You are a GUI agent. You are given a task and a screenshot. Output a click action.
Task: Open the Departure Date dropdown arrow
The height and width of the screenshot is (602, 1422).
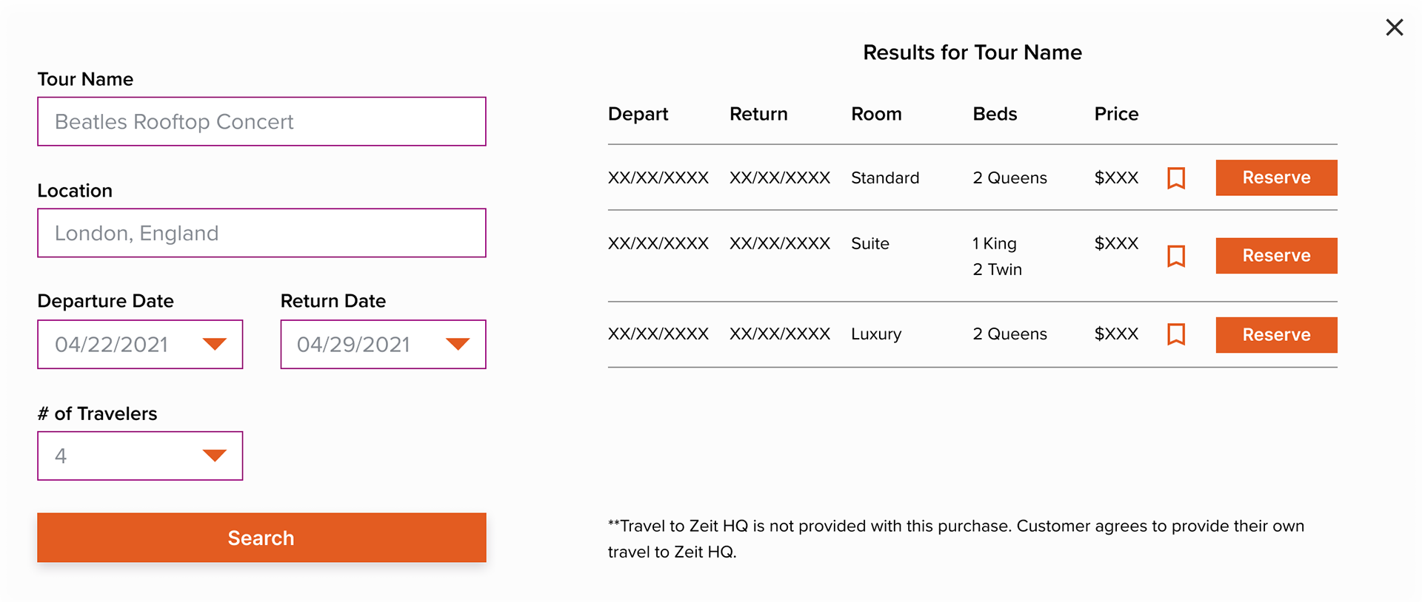pyautogui.click(x=215, y=344)
